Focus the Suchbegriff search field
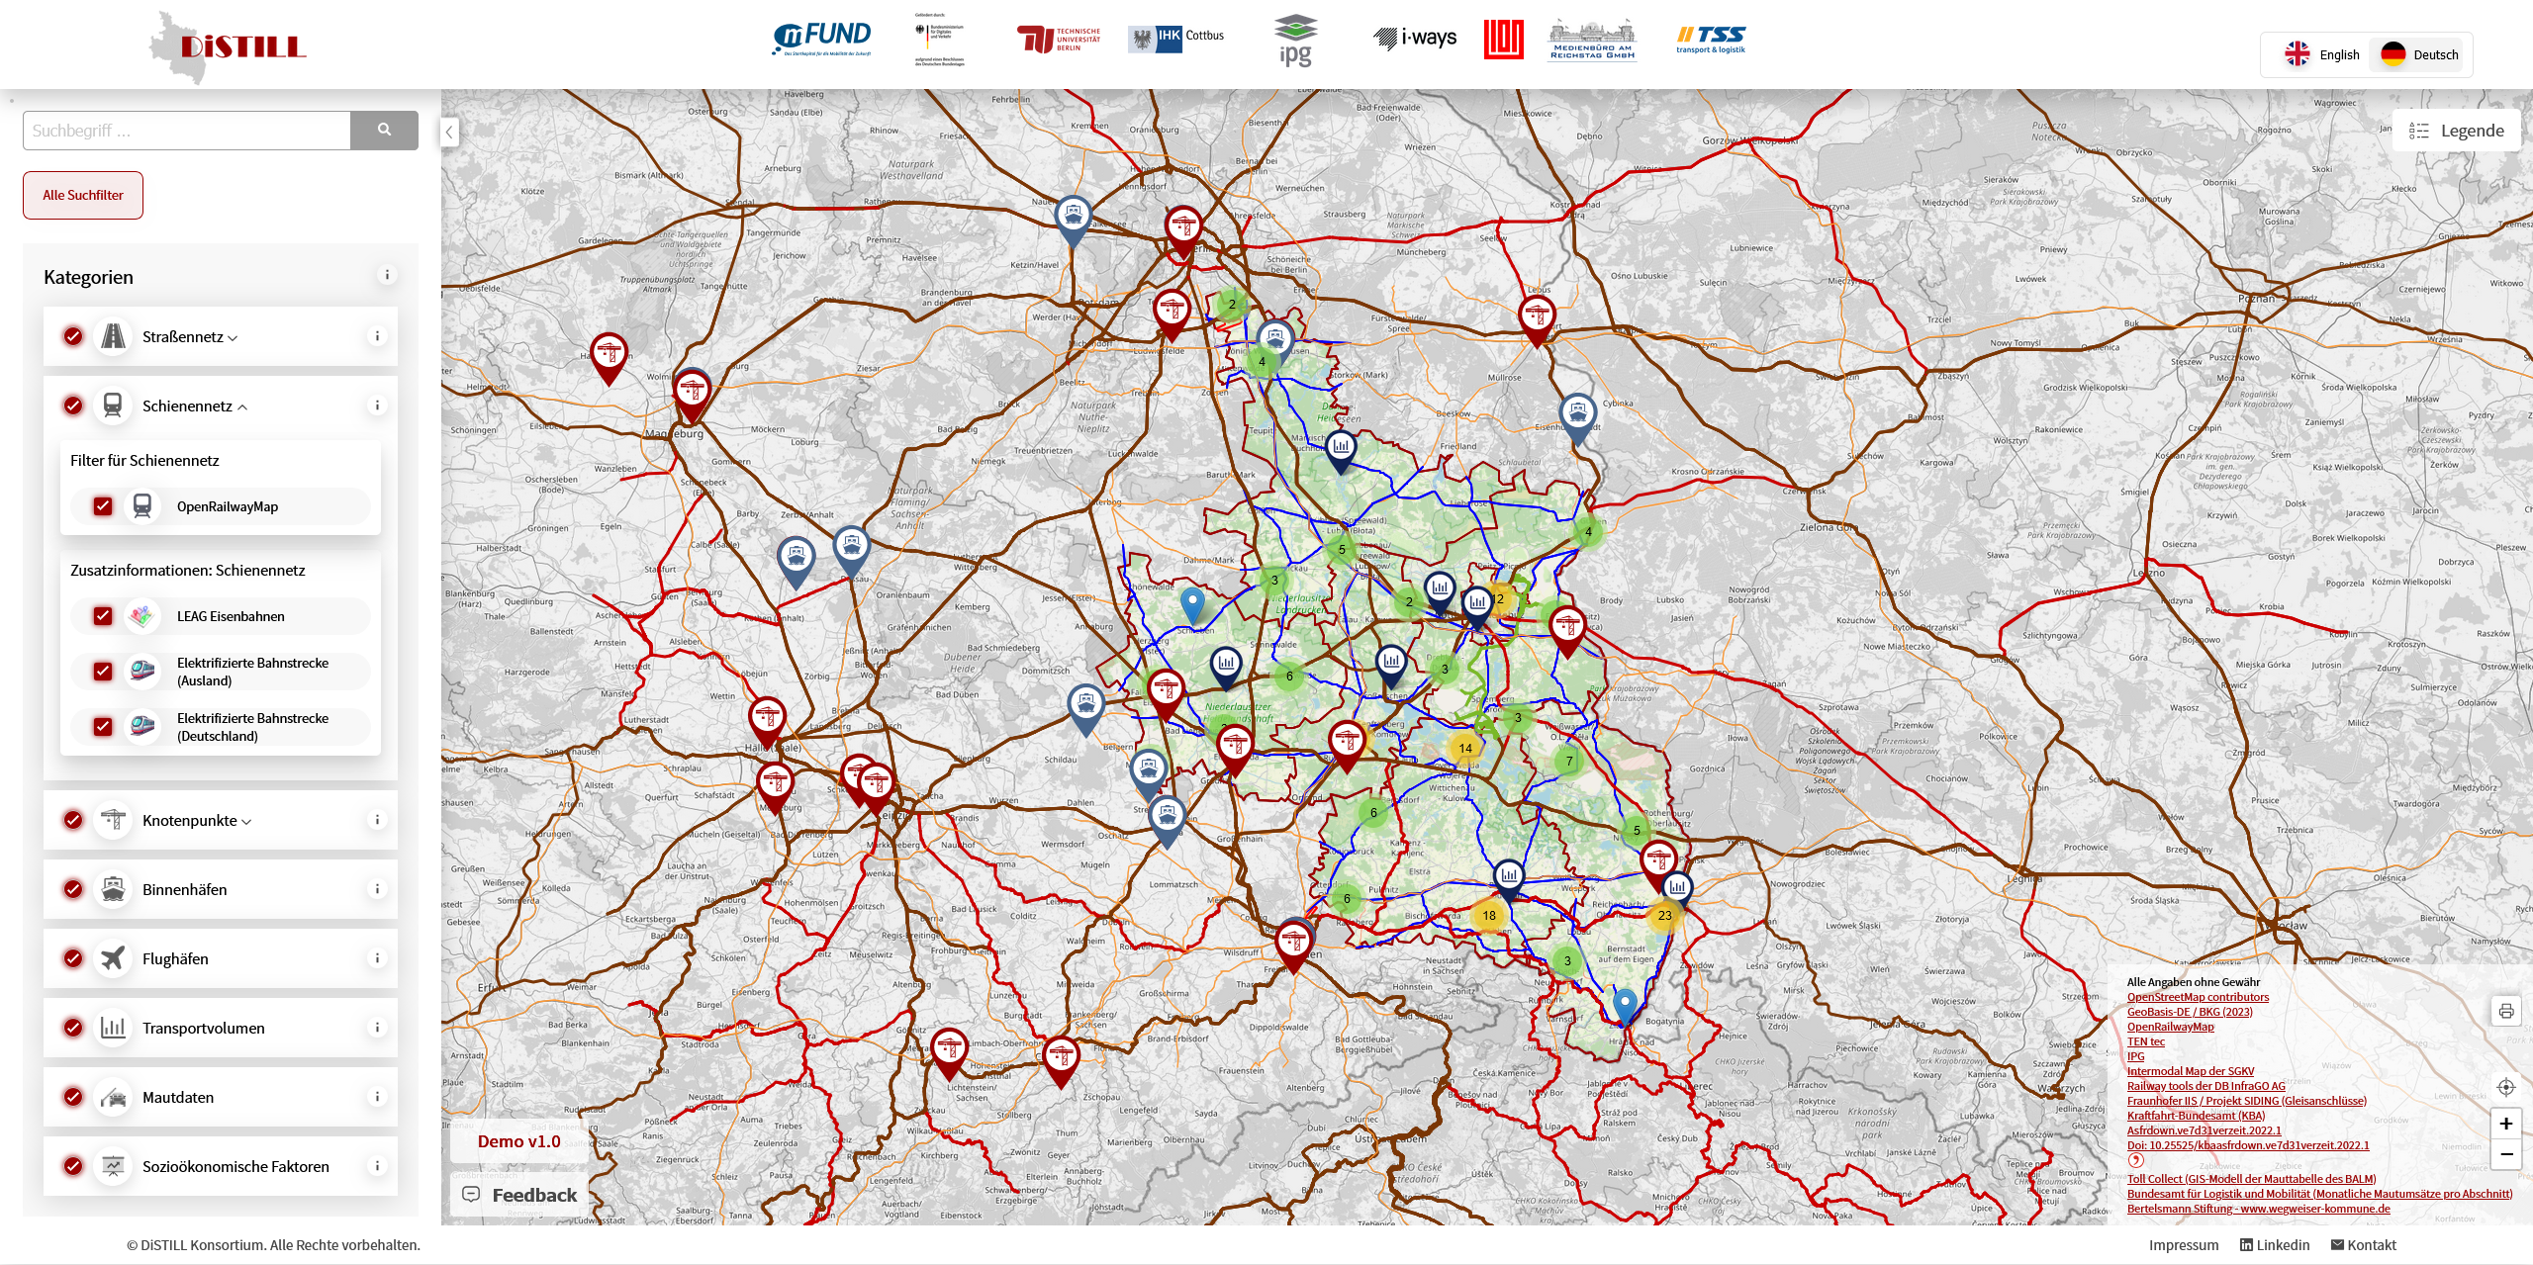The width and height of the screenshot is (2533, 1265). (x=187, y=131)
